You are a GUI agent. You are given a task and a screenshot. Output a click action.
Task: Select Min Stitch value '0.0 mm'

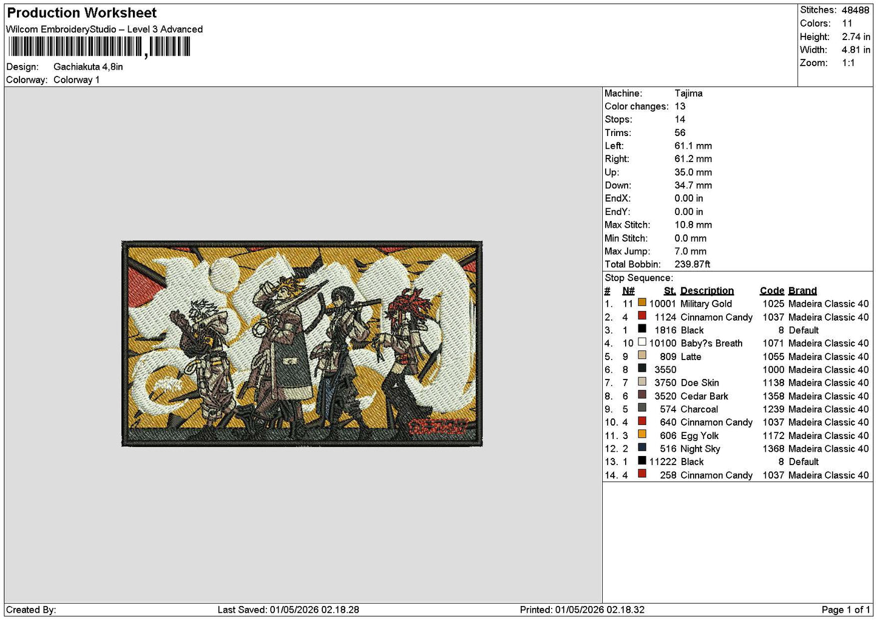point(691,238)
